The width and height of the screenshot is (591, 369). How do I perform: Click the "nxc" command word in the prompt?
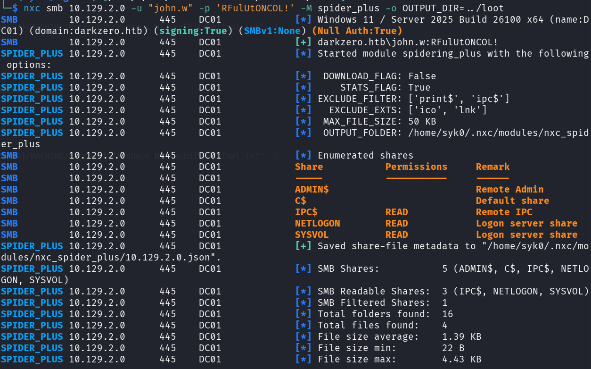point(32,8)
